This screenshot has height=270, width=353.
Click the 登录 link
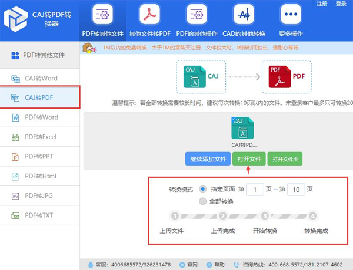click(x=341, y=4)
